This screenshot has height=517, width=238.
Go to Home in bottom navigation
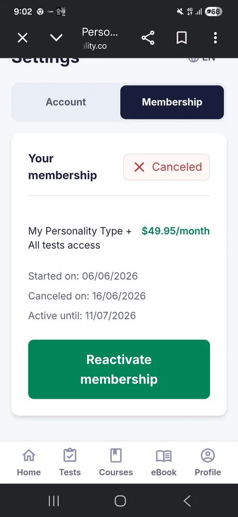click(x=29, y=463)
